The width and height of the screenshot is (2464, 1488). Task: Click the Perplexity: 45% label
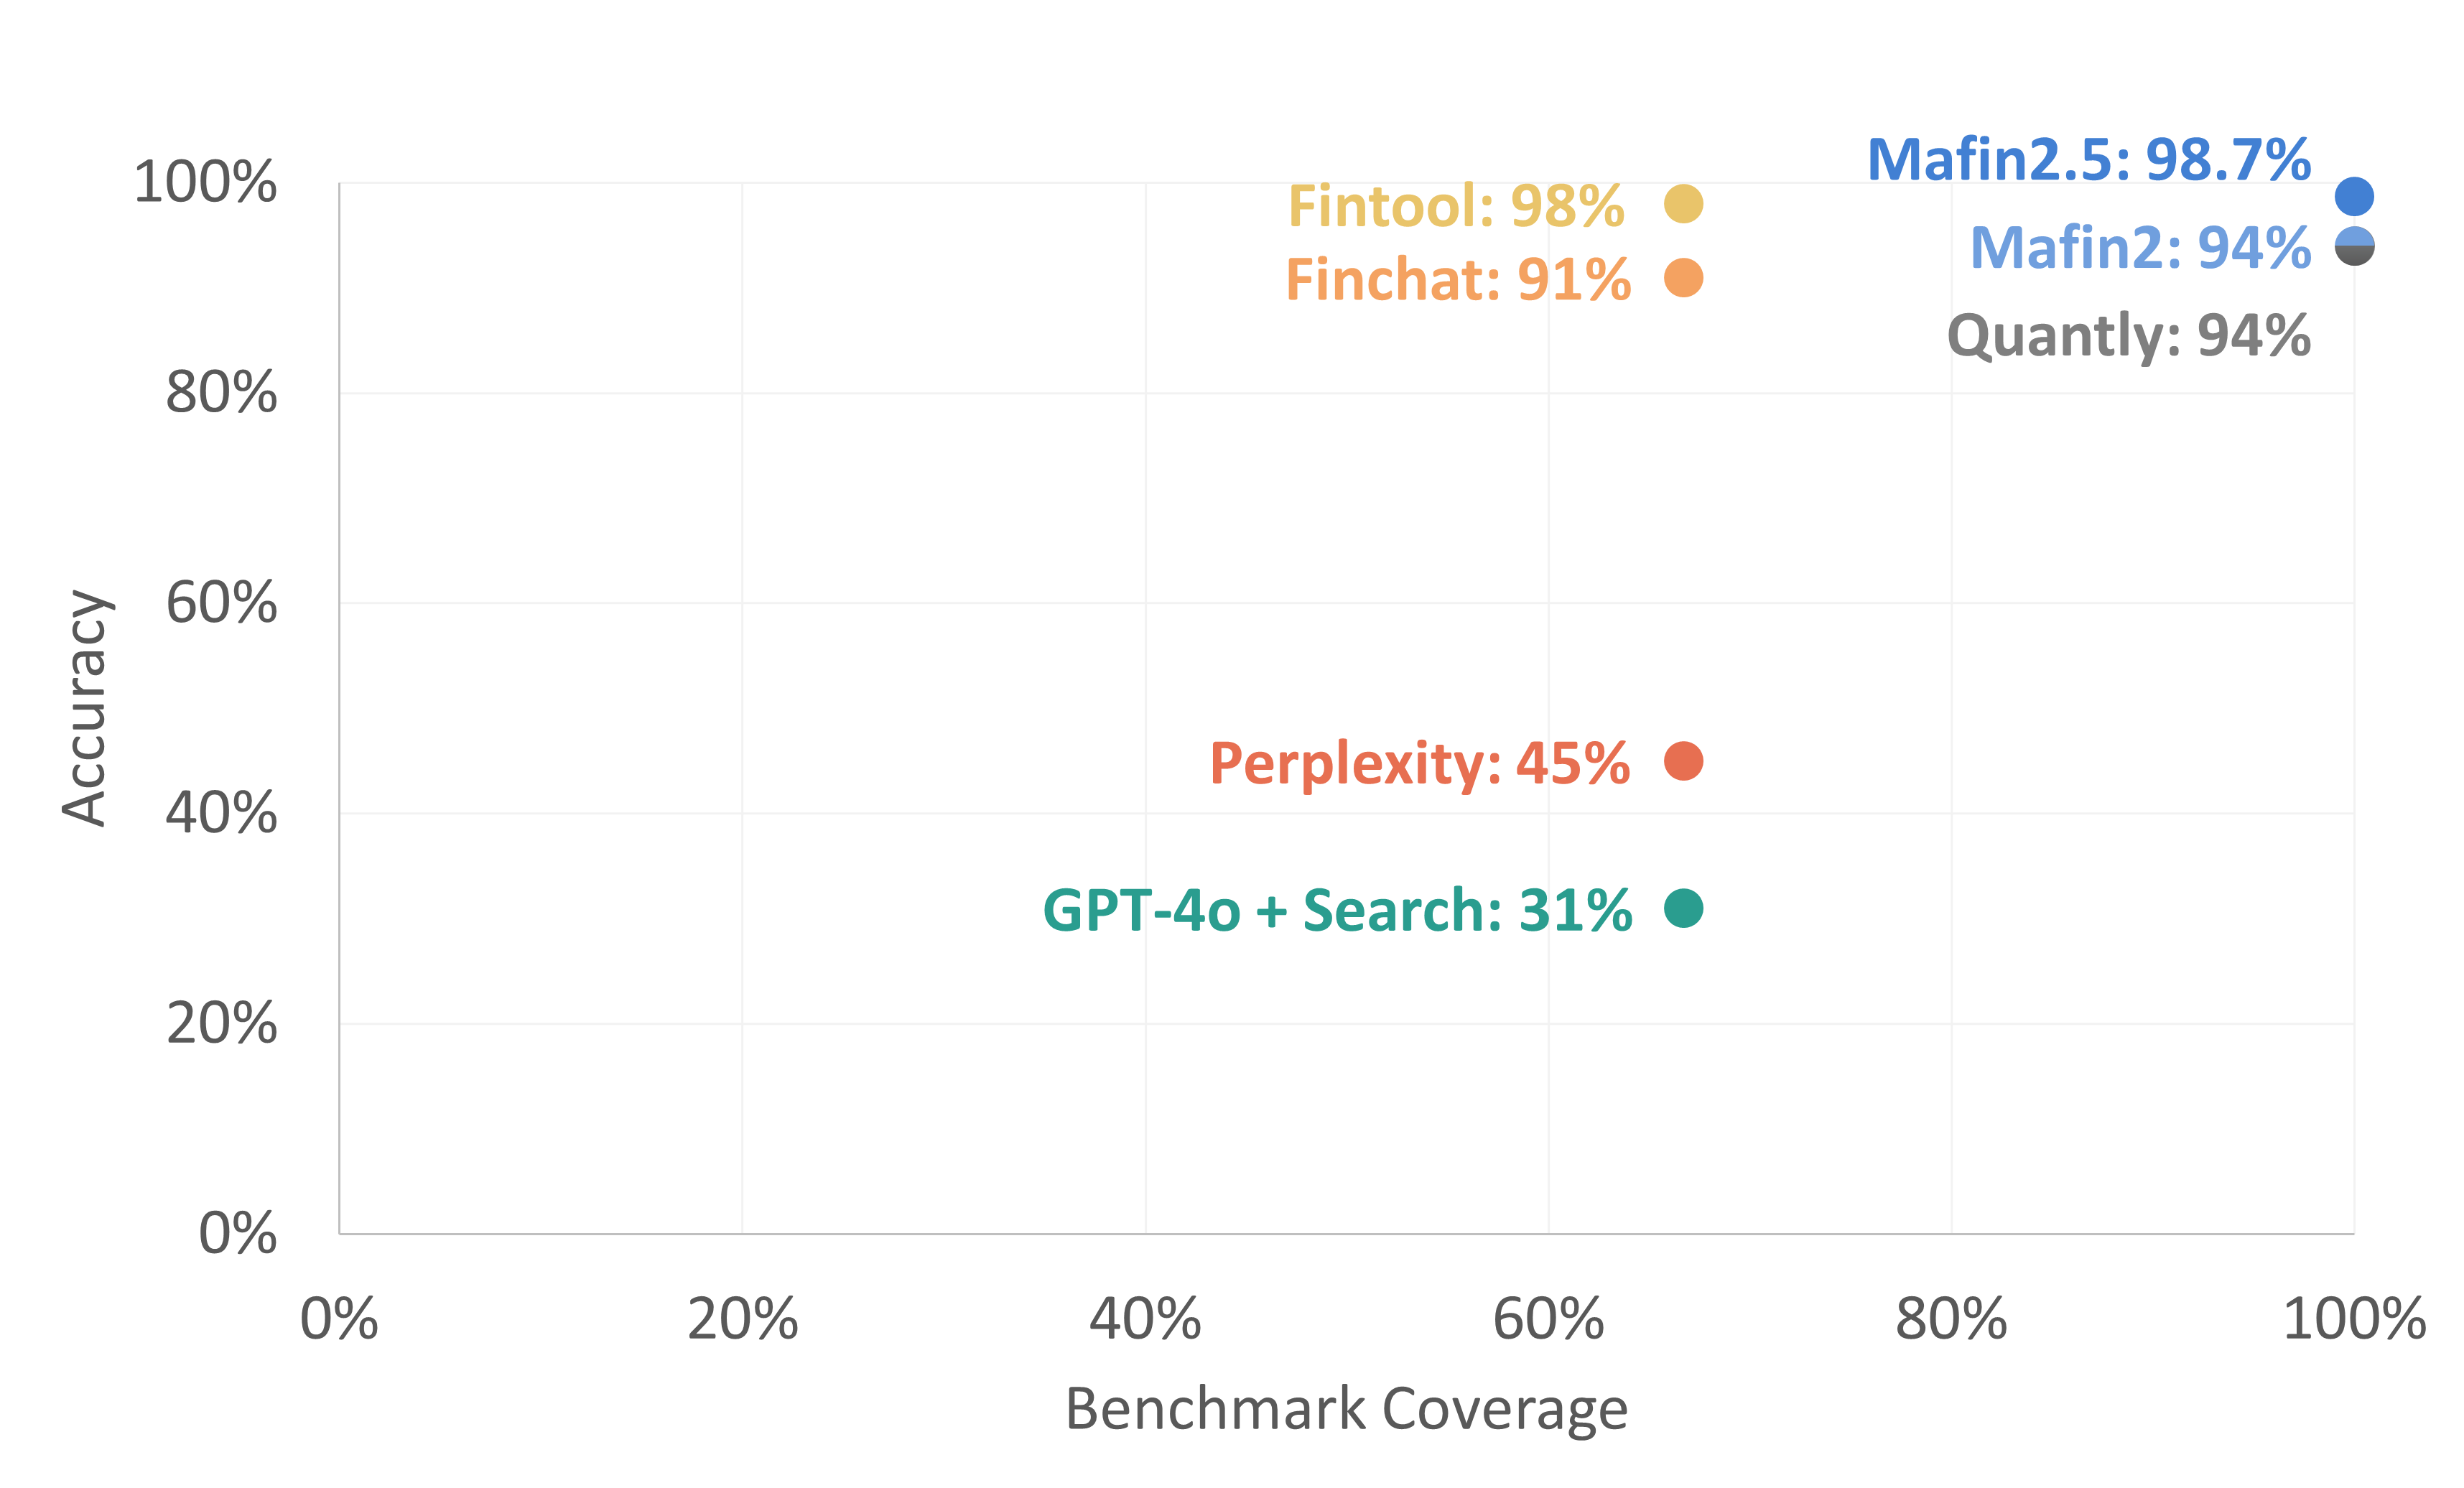click(x=1420, y=765)
